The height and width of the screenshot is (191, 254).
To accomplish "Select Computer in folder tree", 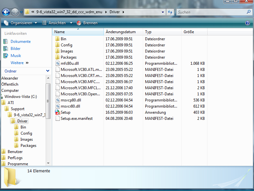I will click(x=10, y=91).
